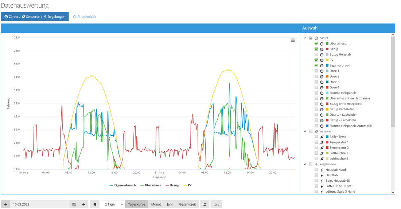Screen dimensions: 401x209
Task: Click the lightning icon beside Heizstab Hand
Action: click(x=322, y=170)
